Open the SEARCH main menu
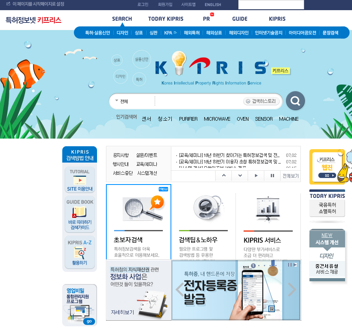Image resolution: width=352 pixels, height=330 pixels. coord(122,19)
